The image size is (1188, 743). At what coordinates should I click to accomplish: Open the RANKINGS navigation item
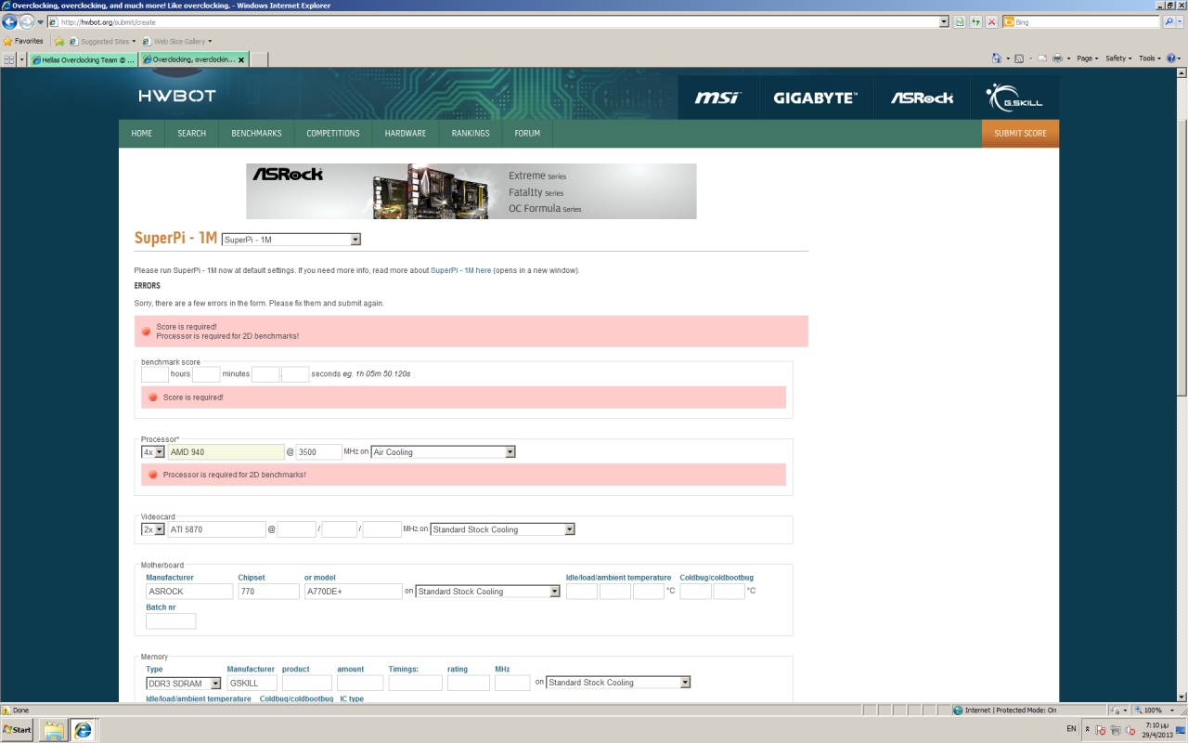pos(471,134)
